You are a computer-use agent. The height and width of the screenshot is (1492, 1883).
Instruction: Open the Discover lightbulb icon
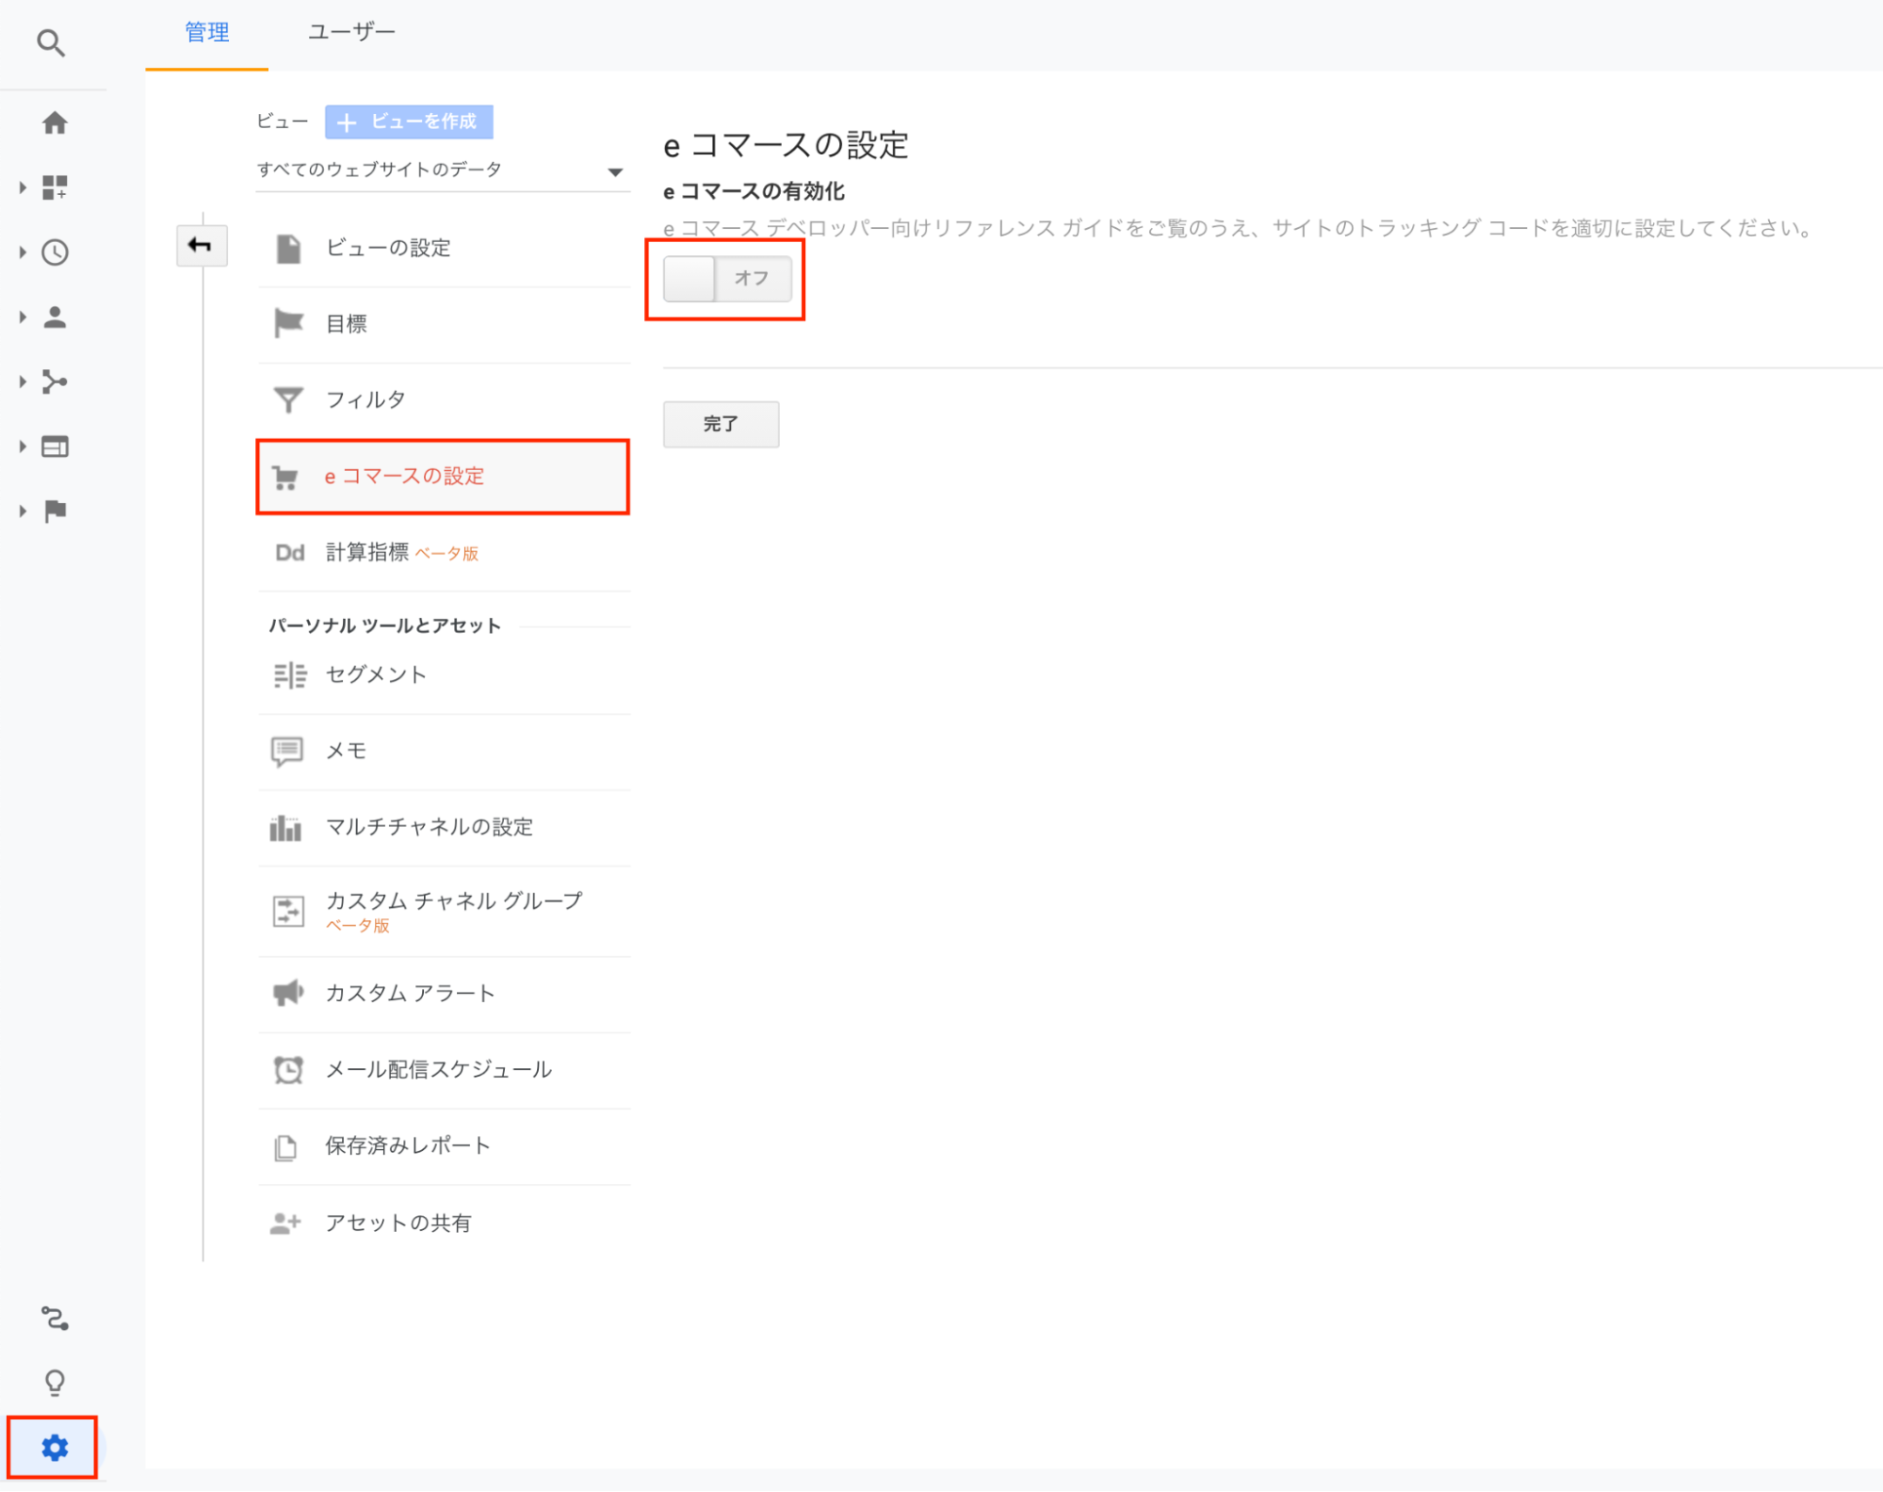55,1382
